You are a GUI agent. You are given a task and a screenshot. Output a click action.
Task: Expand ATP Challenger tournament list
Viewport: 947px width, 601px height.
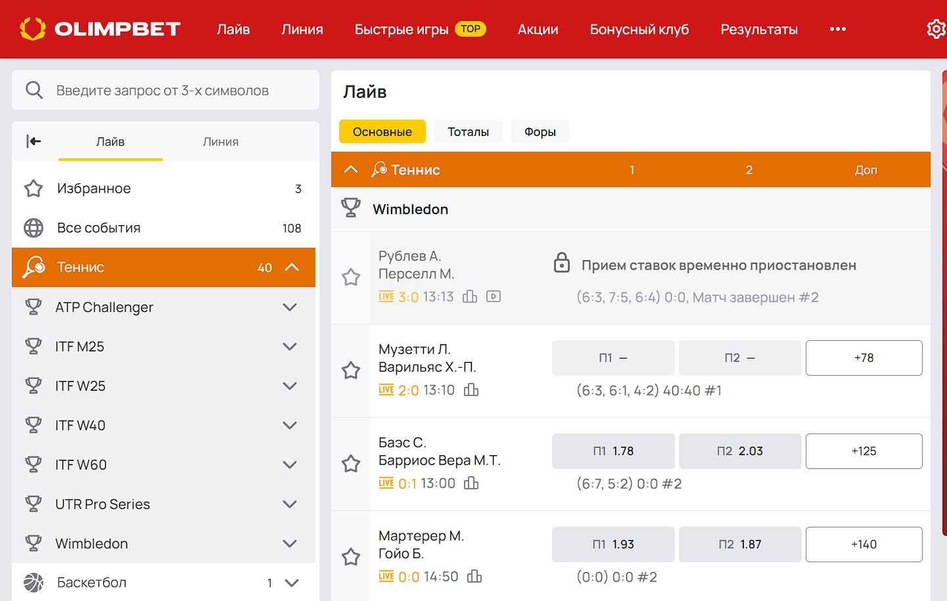click(x=290, y=307)
